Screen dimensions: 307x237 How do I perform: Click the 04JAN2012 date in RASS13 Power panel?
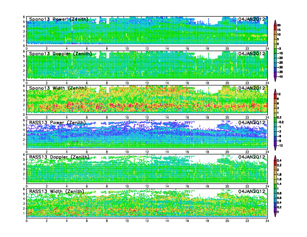(252, 122)
